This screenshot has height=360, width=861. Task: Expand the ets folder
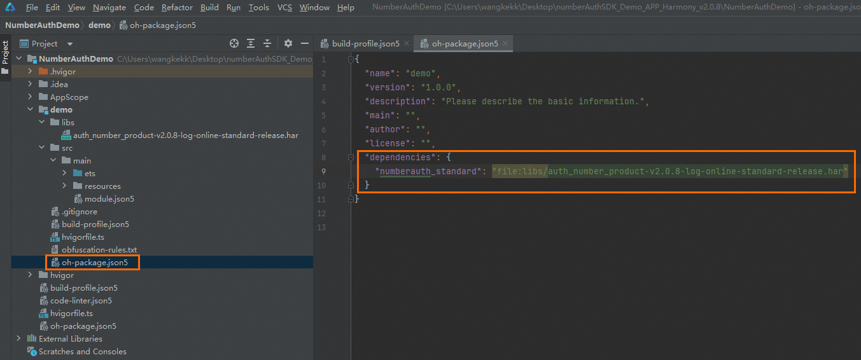pyautogui.click(x=64, y=173)
